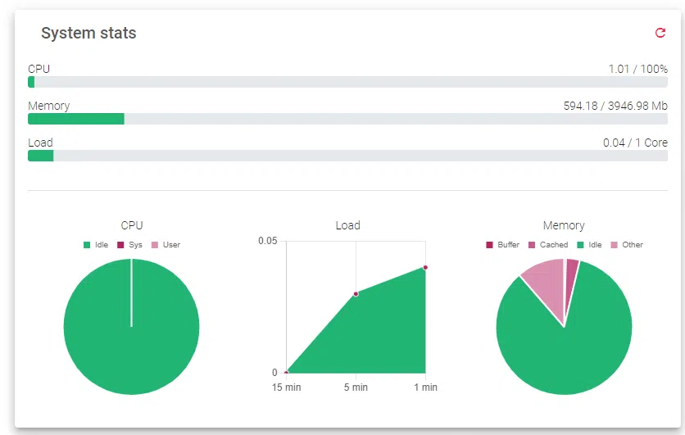The height and width of the screenshot is (435, 685).
Task: Click the System stats heading
Action: 88,34
